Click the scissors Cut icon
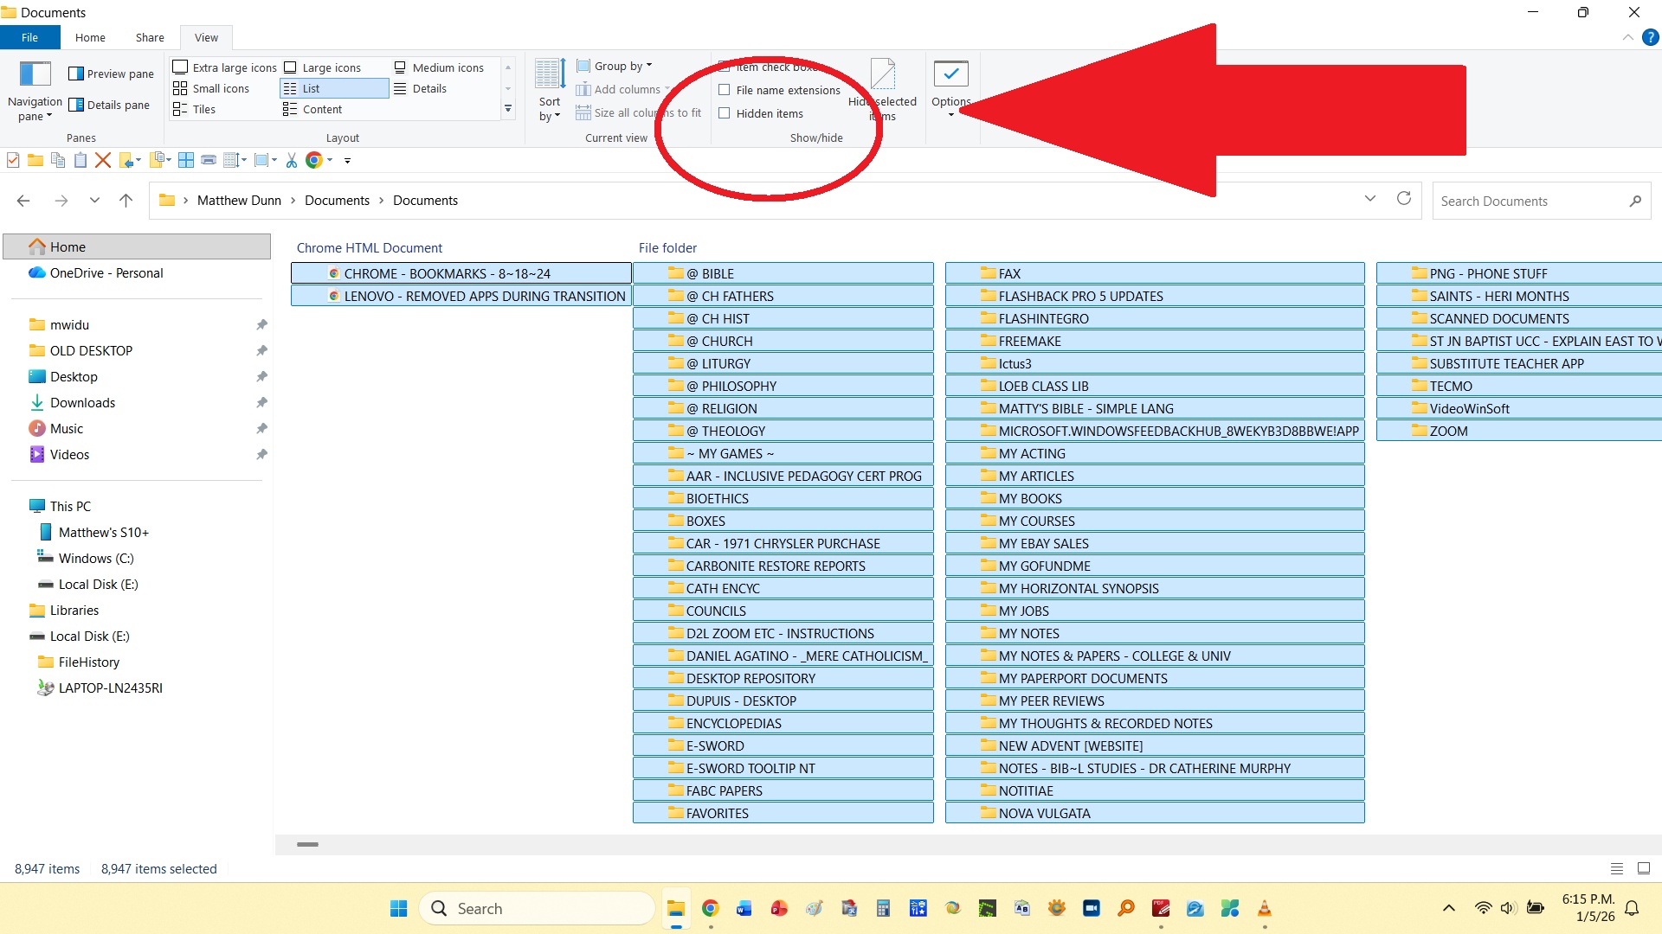 292,160
